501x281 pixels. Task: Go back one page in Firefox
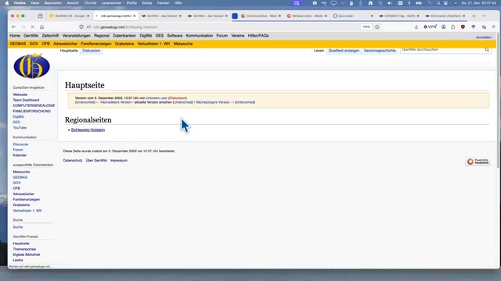point(14,27)
